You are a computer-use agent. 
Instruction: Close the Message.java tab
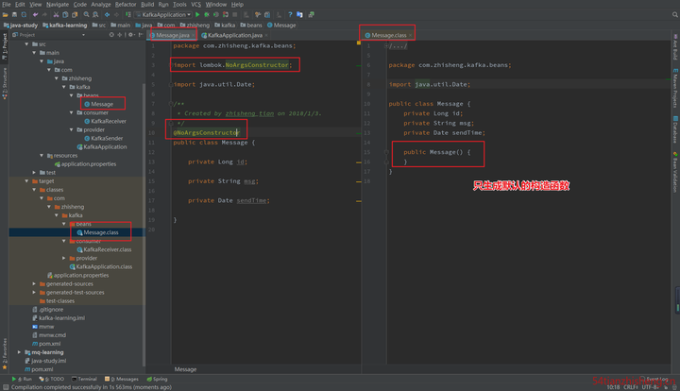coord(193,35)
